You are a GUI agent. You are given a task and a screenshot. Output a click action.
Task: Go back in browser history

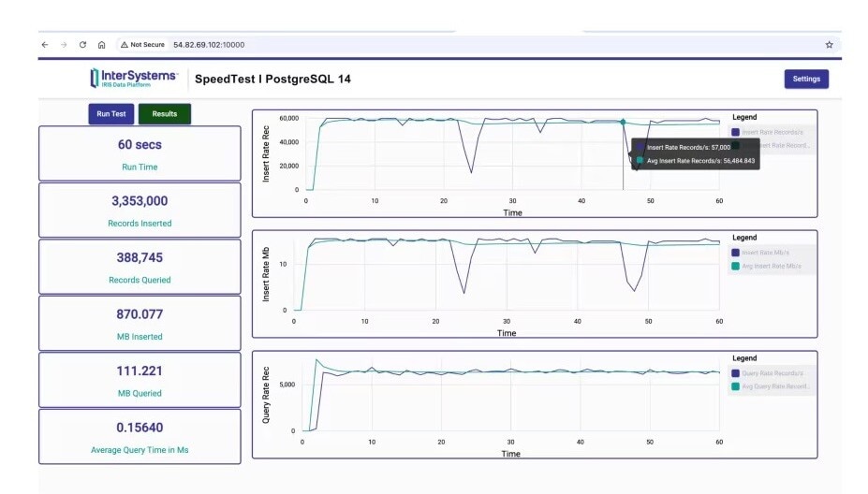tap(45, 45)
